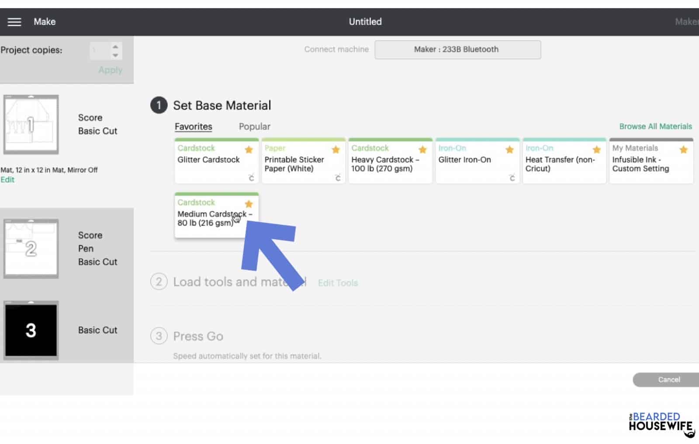Switch to the Favorites tab
Screen dimensions: 699x444
click(194, 127)
